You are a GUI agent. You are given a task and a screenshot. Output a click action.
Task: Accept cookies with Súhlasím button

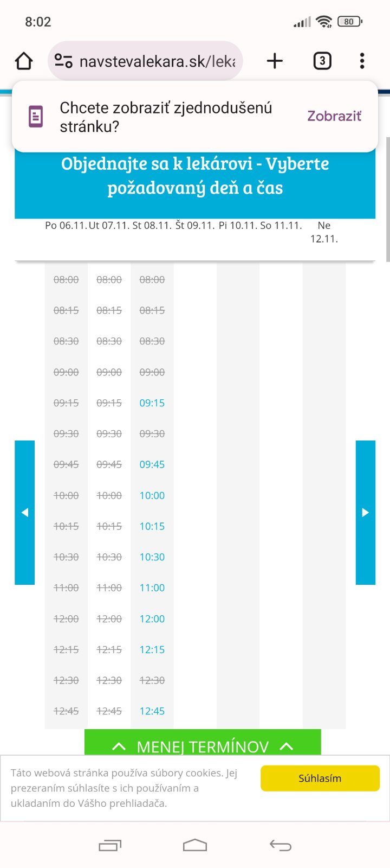(320, 778)
